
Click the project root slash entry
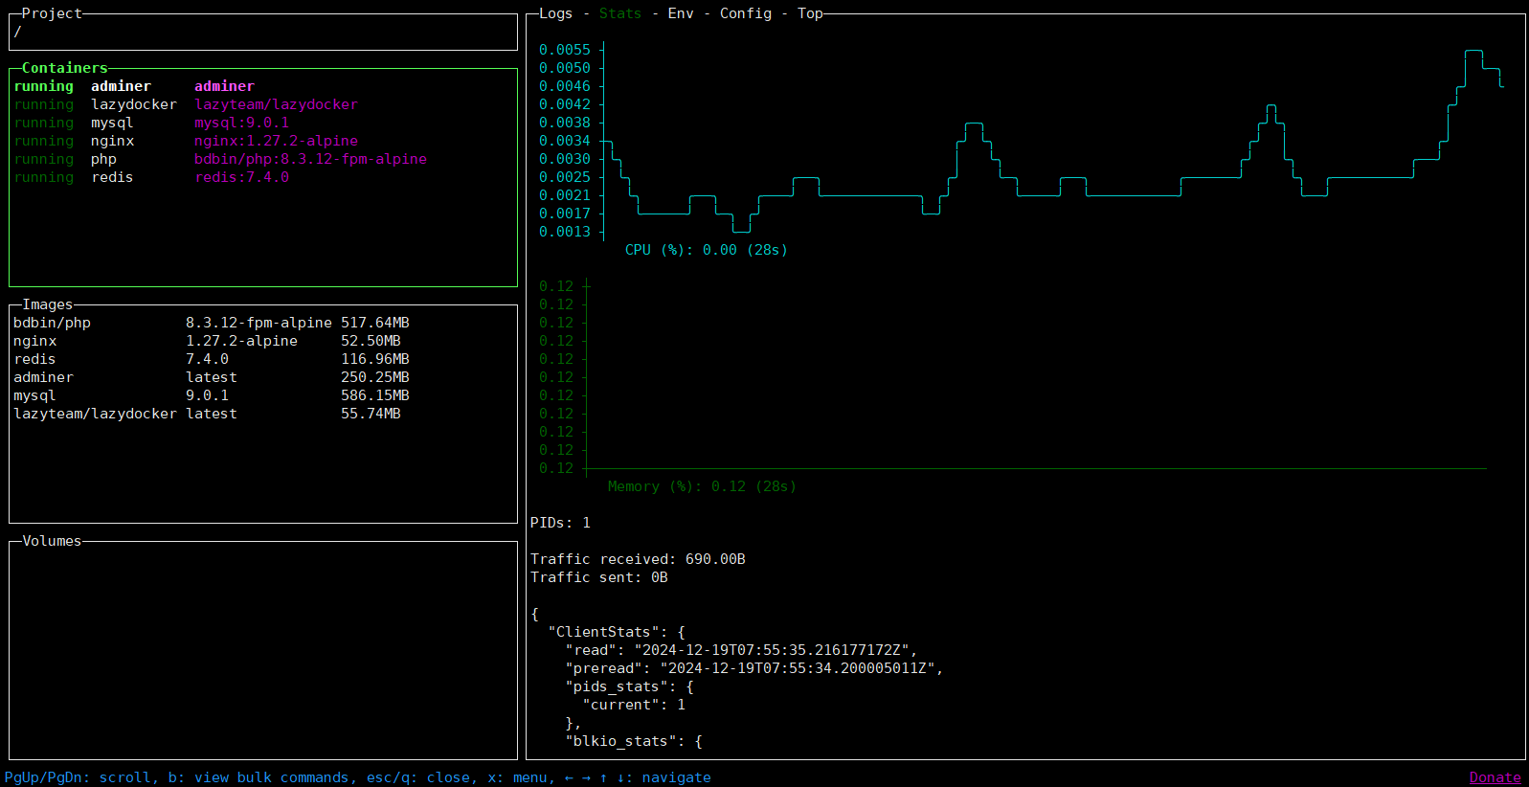point(17,32)
